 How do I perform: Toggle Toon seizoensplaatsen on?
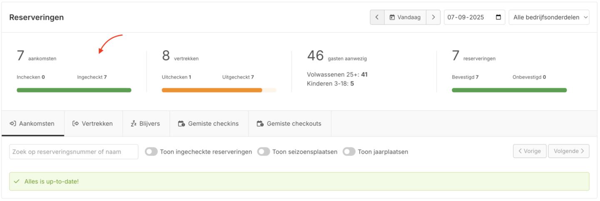pyautogui.click(x=264, y=152)
